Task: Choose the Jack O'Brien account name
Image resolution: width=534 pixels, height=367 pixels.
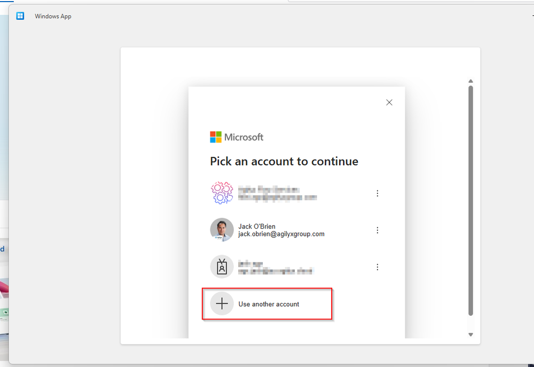Action: tap(257, 226)
